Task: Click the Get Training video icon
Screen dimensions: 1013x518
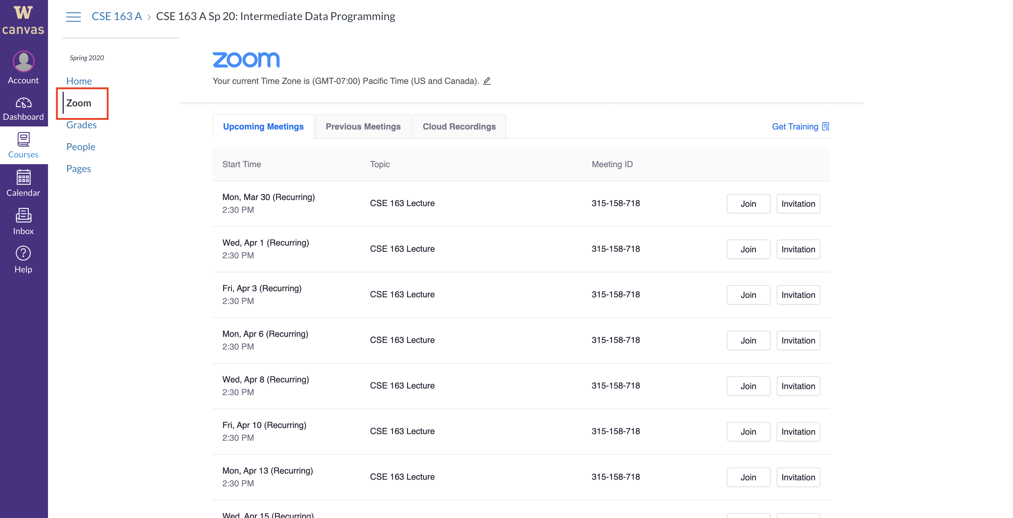Action: [825, 126]
